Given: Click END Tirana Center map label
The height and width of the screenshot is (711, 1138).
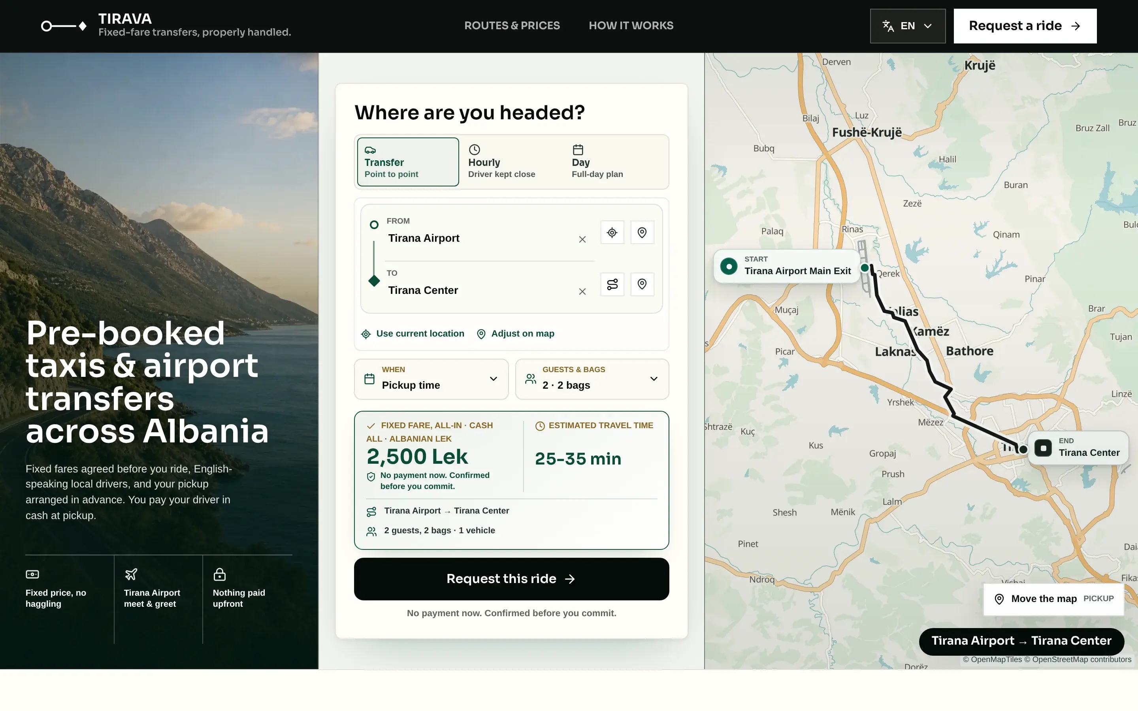Looking at the screenshot, I should tap(1078, 448).
